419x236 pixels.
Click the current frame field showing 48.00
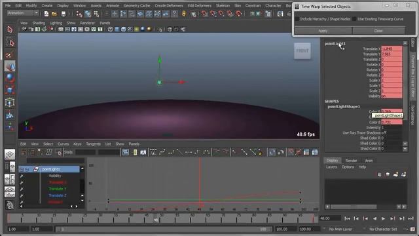point(330,218)
